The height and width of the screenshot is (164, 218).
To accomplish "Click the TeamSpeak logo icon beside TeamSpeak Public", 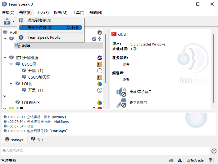I will (21, 37).
